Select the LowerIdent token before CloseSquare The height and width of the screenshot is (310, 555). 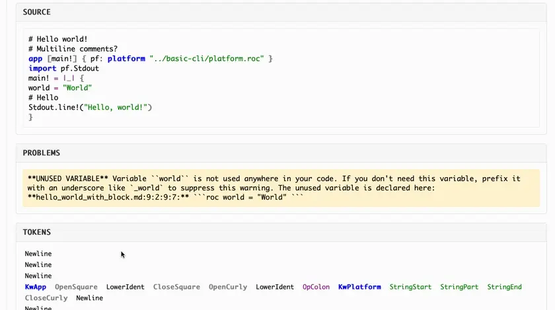pyautogui.click(x=126, y=287)
